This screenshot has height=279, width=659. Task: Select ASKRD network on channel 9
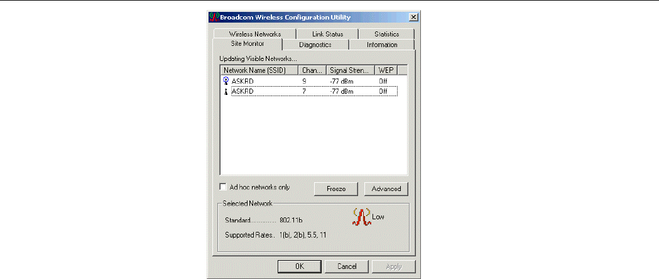pos(309,81)
